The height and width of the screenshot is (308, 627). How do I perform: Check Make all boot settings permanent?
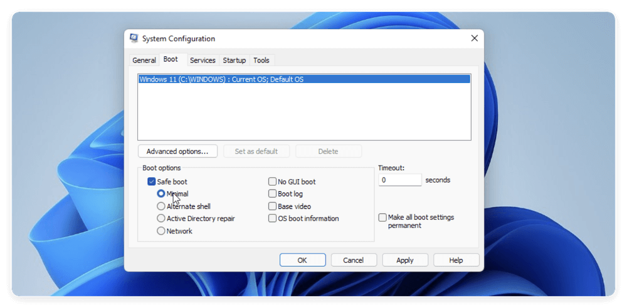coord(382,218)
